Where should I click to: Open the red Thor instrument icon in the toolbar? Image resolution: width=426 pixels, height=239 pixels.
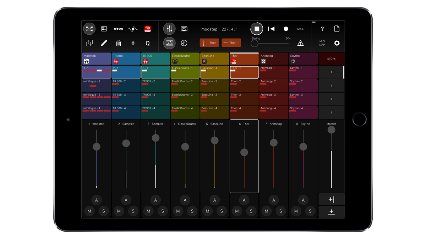[x=148, y=29]
